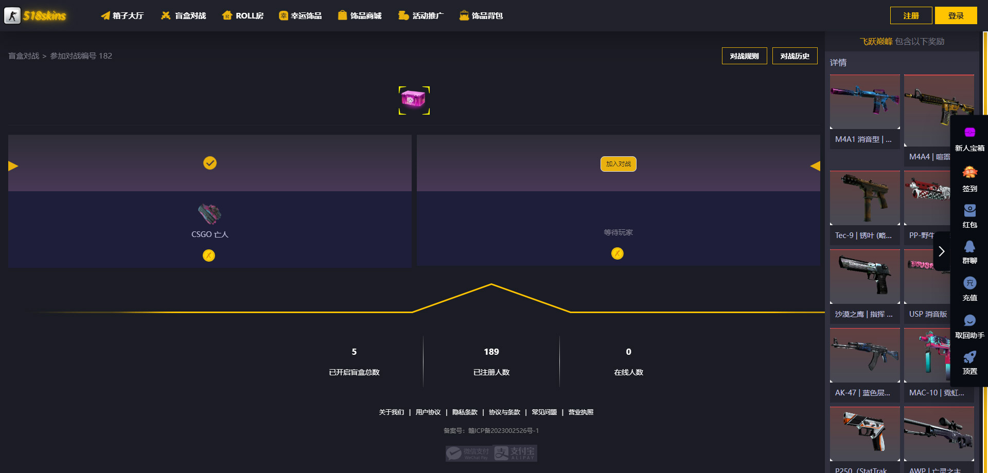Screen dimensions: 988x473
Task: Select the Tec-9 锈叶 skin thumbnail
Action: pos(865,198)
